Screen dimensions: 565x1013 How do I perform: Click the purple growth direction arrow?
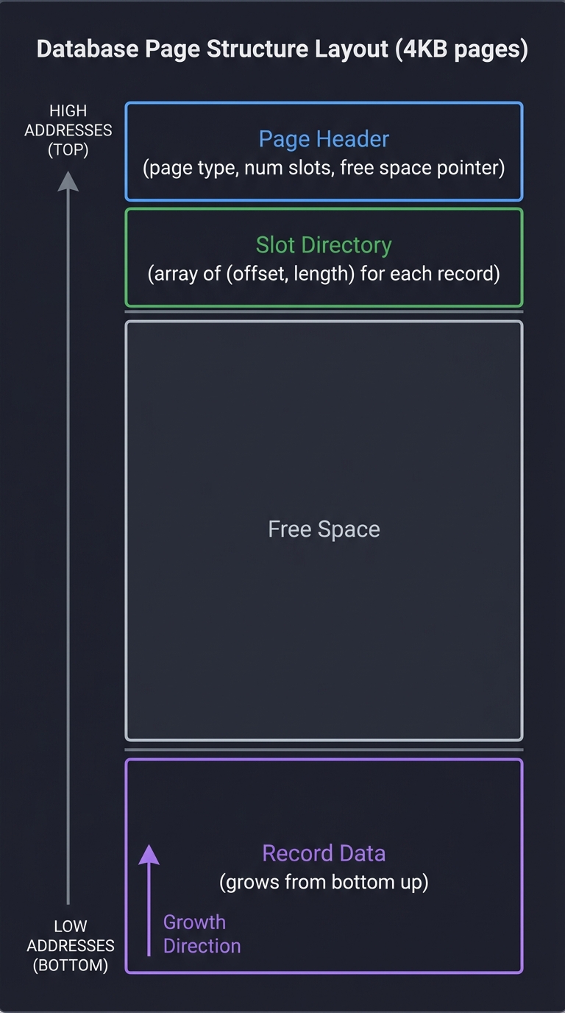(149, 902)
